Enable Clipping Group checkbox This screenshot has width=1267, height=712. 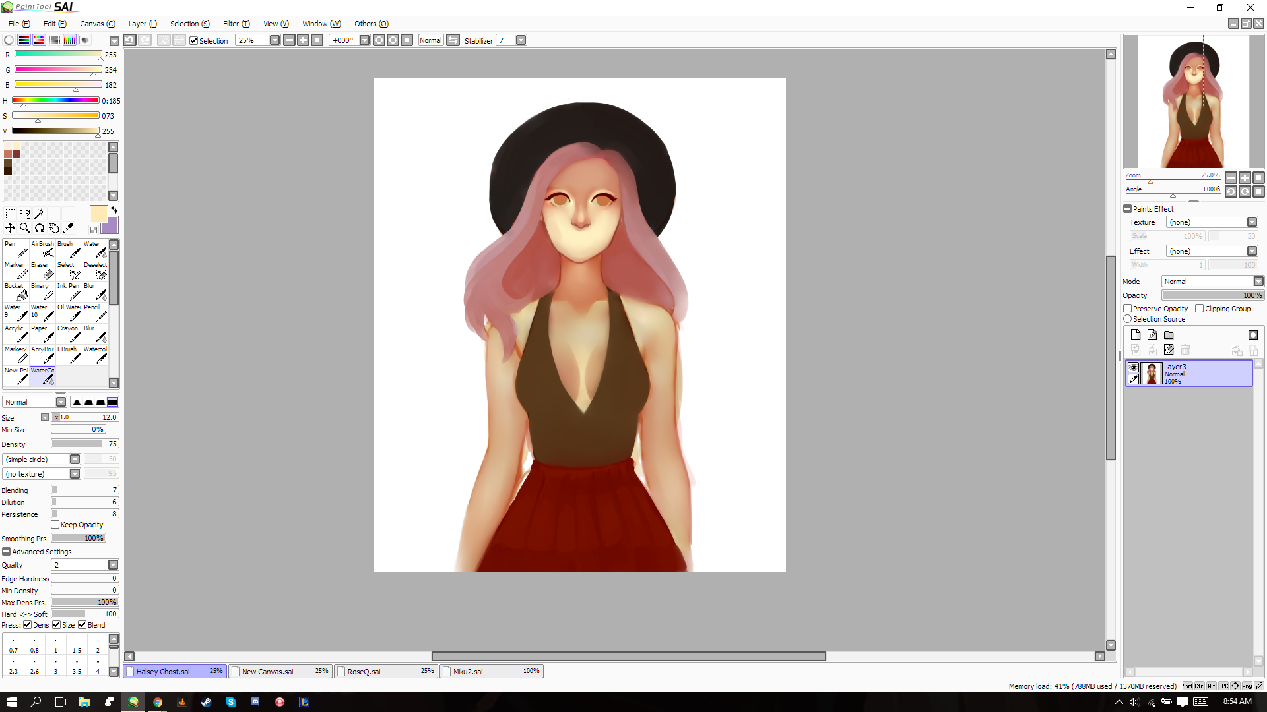1200,309
